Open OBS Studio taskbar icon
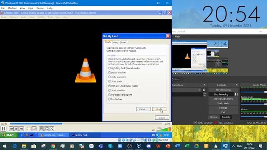The width and height of the screenshot is (267, 150). point(130,146)
